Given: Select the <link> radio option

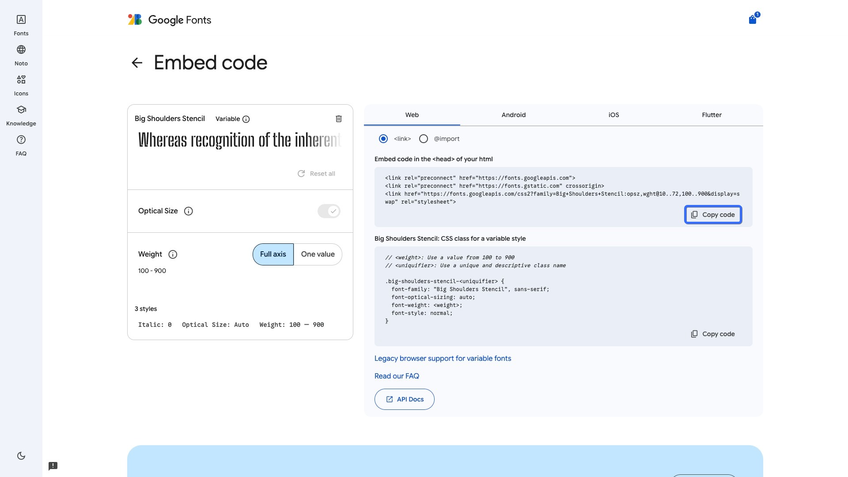Looking at the screenshot, I should (383, 139).
